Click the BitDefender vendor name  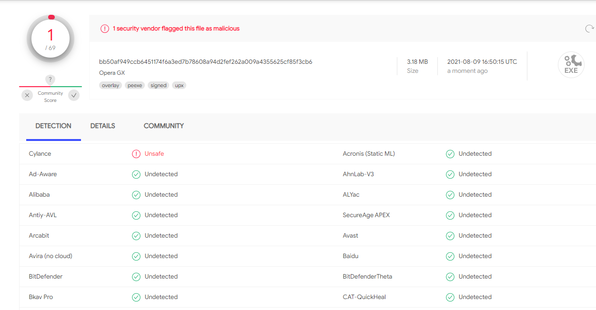[46, 277]
